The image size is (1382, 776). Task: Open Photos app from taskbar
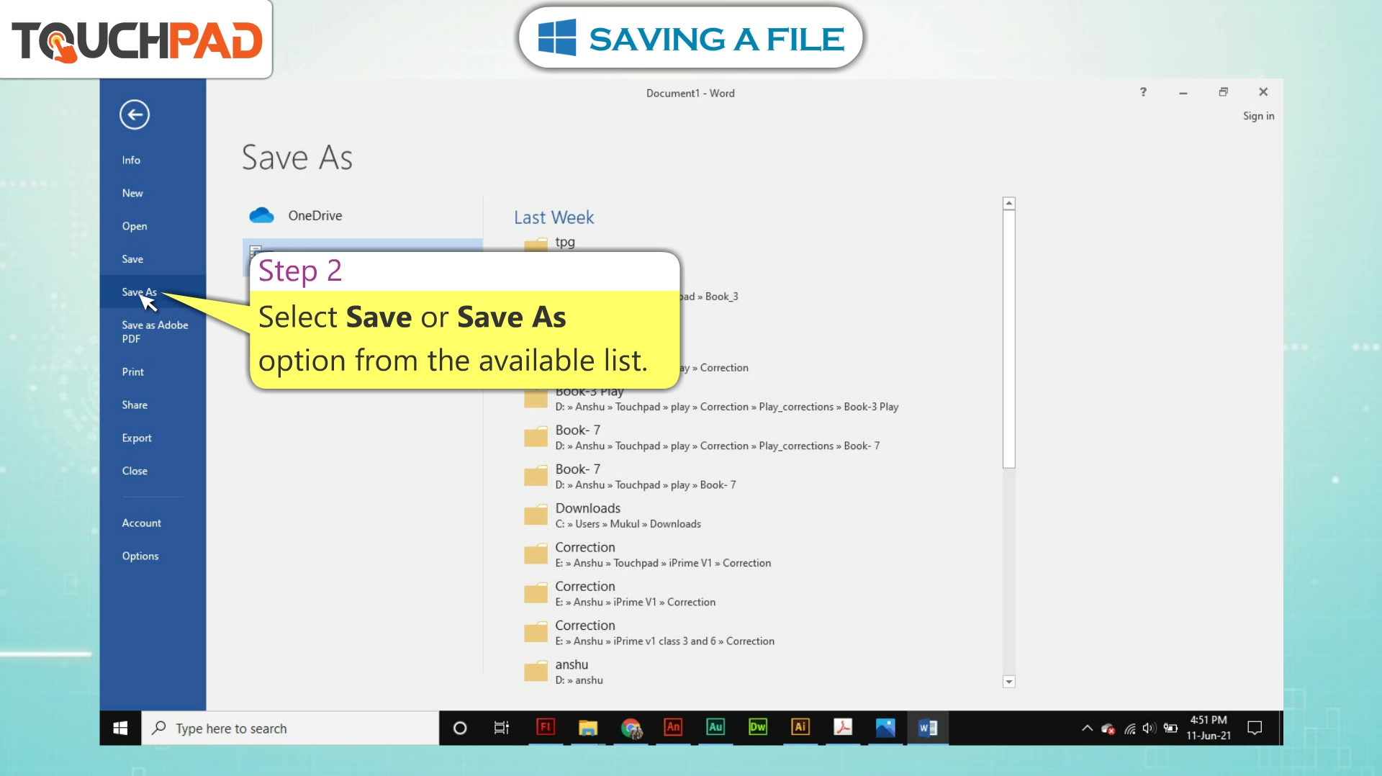click(885, 728)
